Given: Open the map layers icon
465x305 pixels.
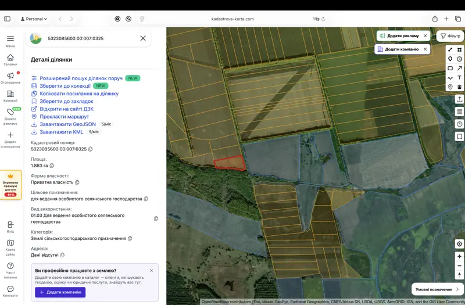Looking at the screenshot, I should click(459, 112).
